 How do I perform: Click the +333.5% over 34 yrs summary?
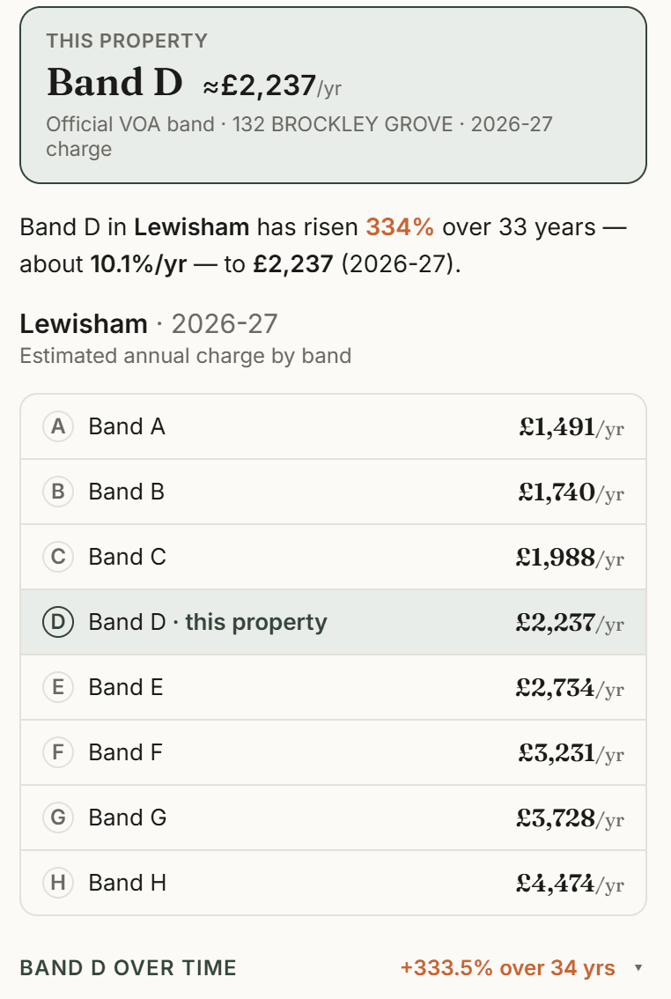point(507,968)
